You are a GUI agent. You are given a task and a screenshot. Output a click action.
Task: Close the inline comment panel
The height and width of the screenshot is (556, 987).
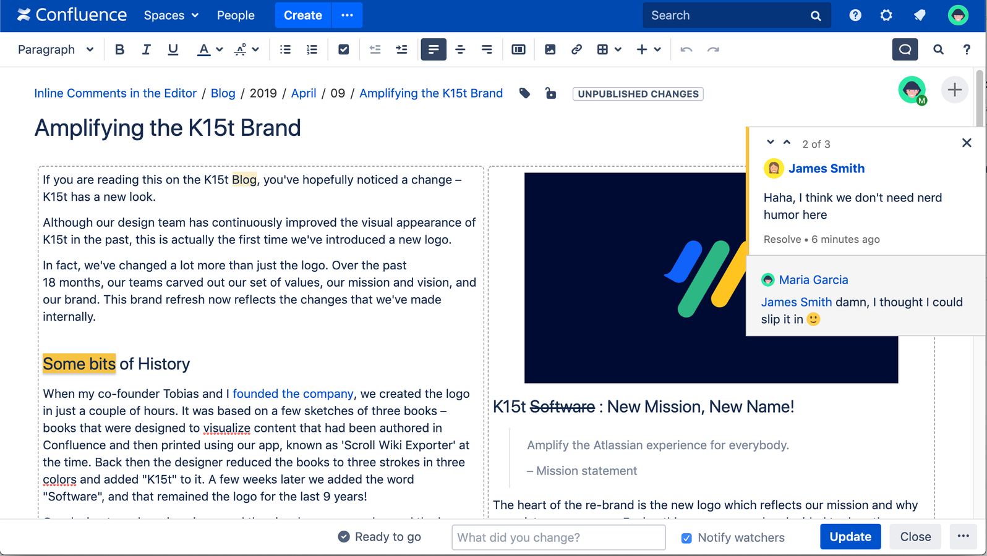point(967,143)
